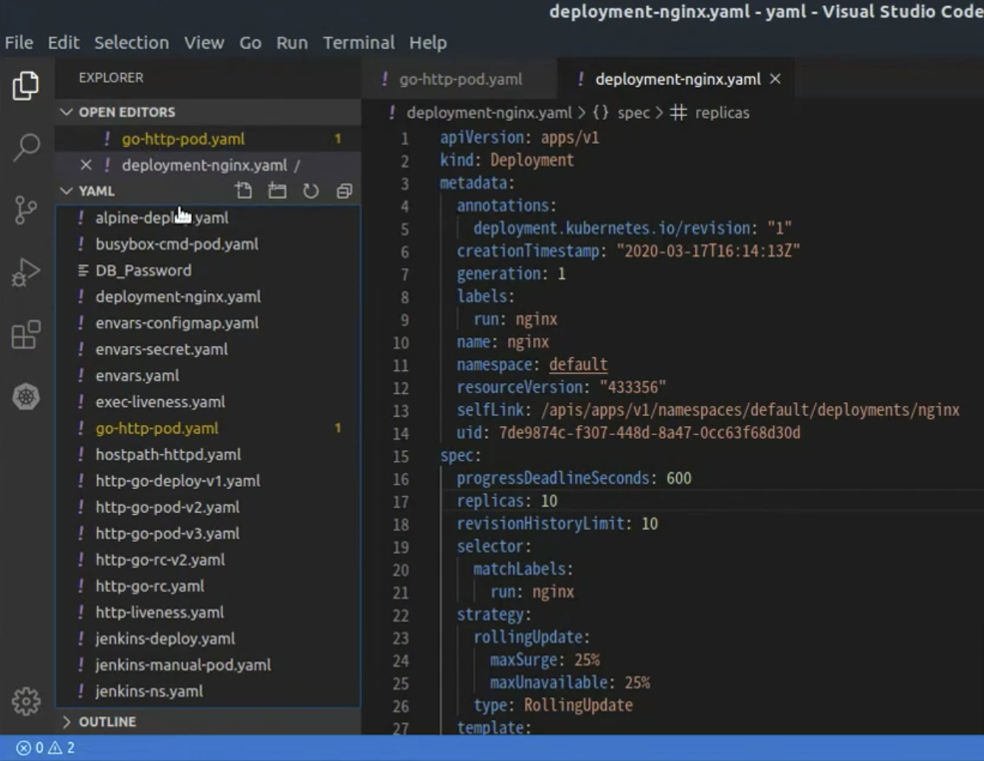Screen dimensions: 984x761
Task: Click the type: RollingUpdate line
Action: tap(553, 705)
